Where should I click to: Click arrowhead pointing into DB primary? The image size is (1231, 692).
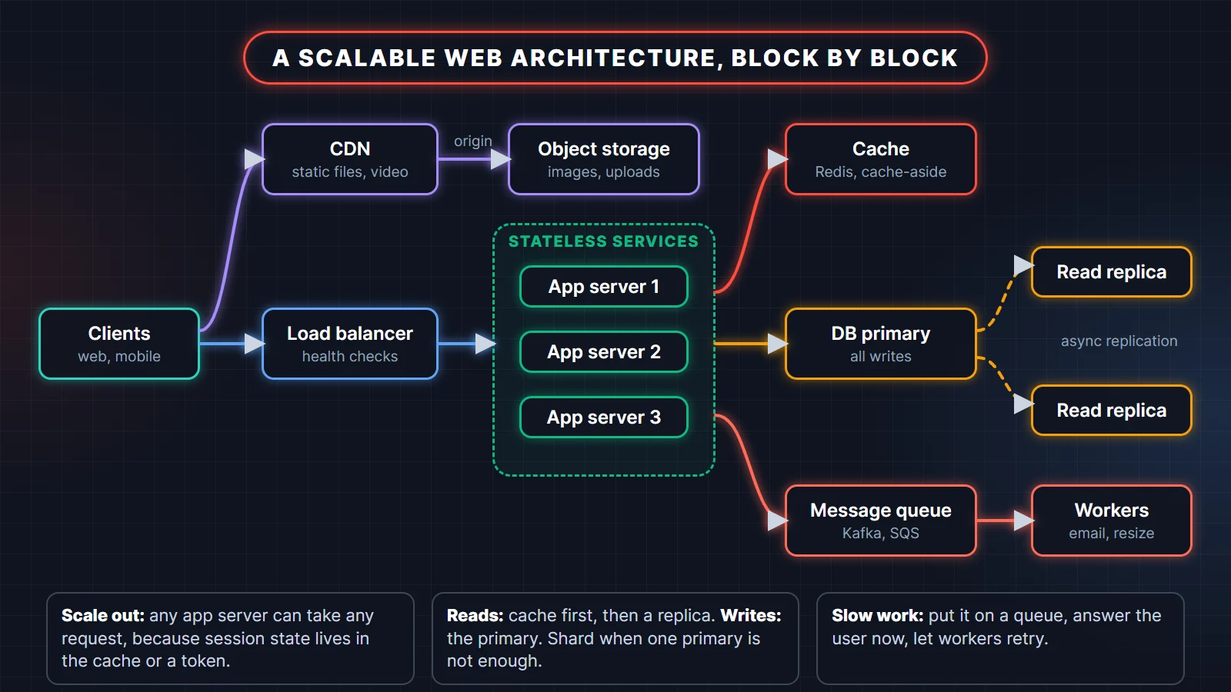(x=777, y=344)
